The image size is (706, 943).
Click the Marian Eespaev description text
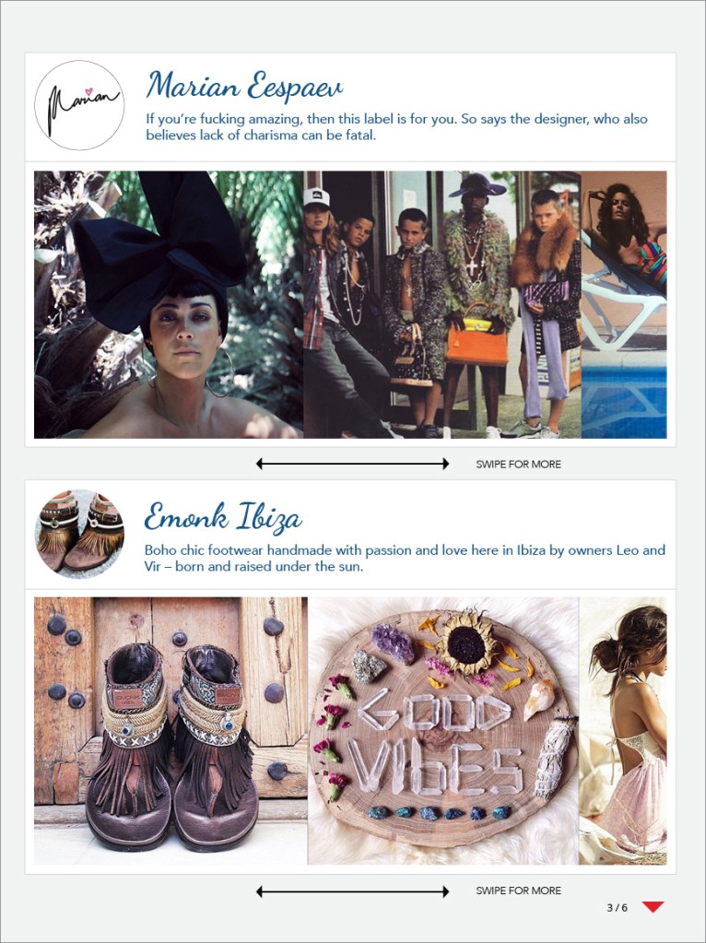(397, 127)
